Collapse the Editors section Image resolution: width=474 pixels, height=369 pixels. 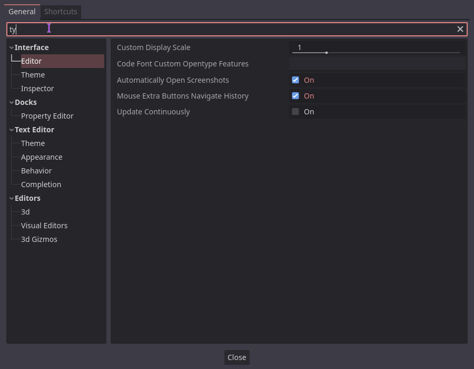[11, 198]
